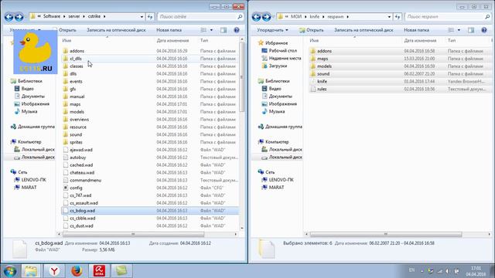Click search field in left cstrike window
495x278 pixels.
point(200,17)
